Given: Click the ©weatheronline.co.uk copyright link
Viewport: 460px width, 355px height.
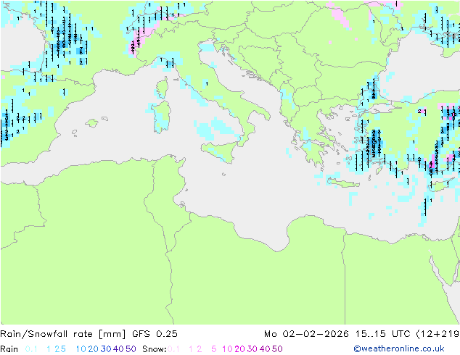Looking at the screenshot, I should [x=399, y=348].
